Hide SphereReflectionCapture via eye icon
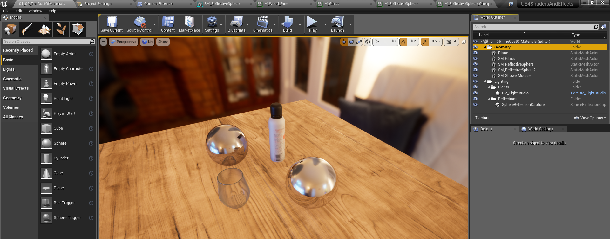Viewport: 610px width, 239px height. point(475,105)
